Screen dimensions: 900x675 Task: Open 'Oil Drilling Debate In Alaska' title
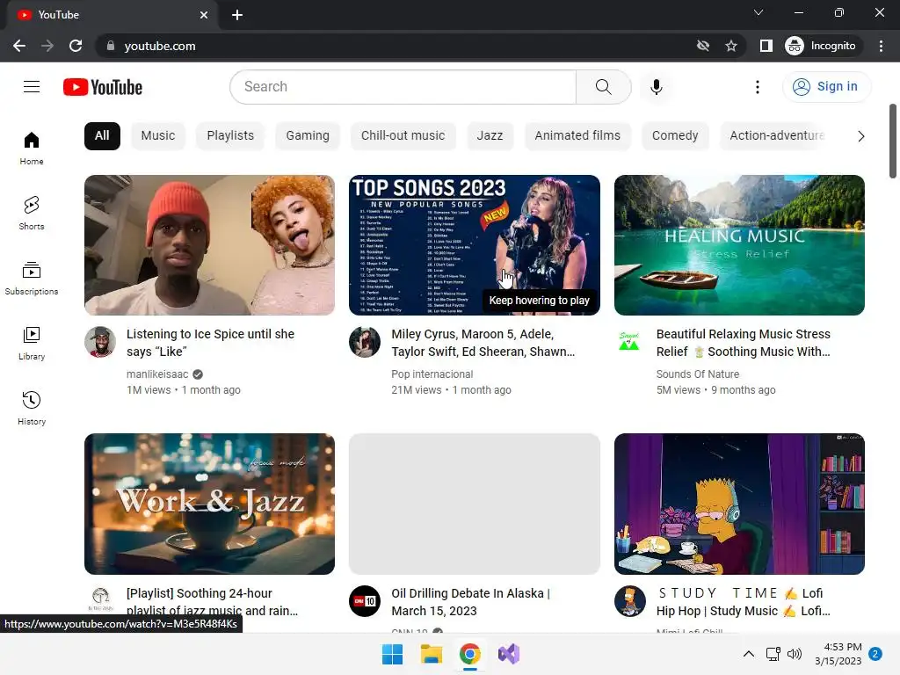point(471,602)
